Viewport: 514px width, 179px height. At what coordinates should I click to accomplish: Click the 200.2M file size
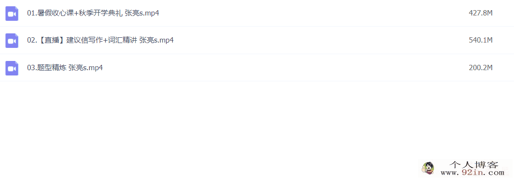[x=481, y=68]
